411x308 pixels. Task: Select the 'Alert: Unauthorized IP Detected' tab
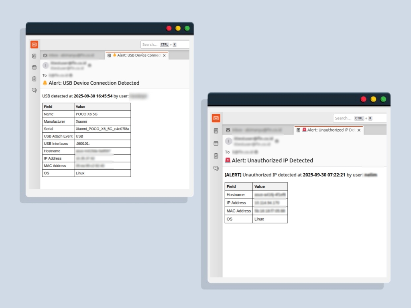[x=327, y=130]
